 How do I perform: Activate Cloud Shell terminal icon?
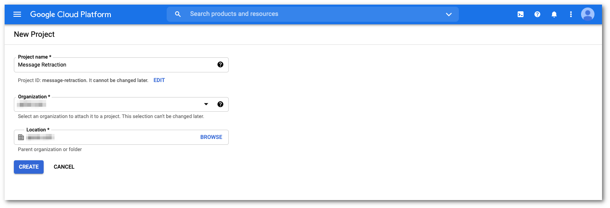coord(521,14)
